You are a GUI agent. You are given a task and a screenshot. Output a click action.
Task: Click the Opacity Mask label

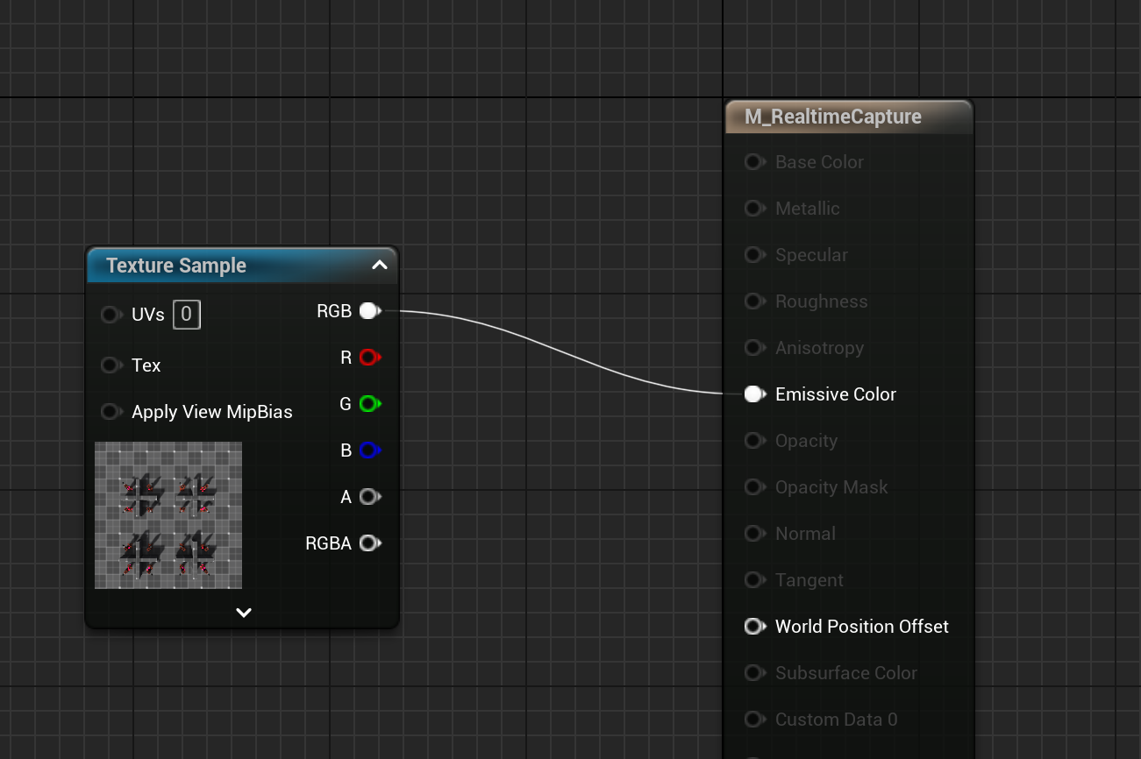point(831,487)
